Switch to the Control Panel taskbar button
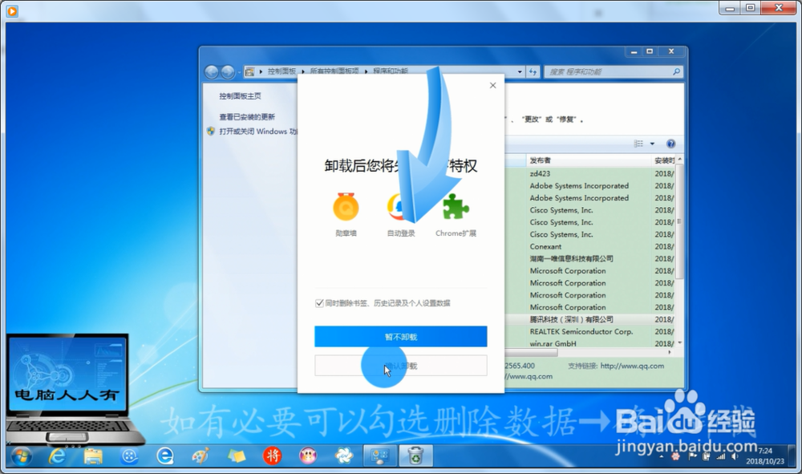Viewport: 802px width, 474px height. (380, 456)
